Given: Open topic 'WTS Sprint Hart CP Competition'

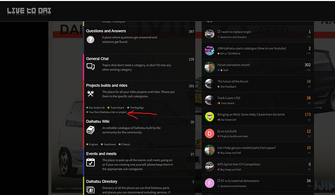Looking at the screenshot, I should click(x=239, y=164).
